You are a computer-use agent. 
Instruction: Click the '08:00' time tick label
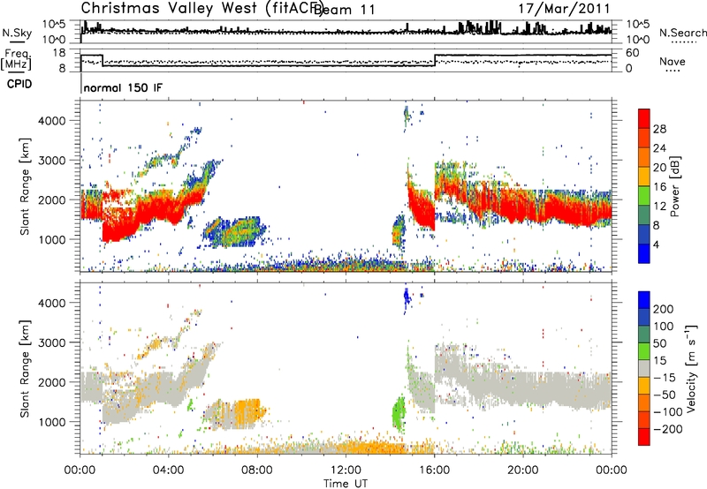click(257, 470)
